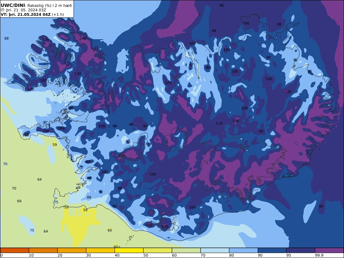Click the medium blue 90–95 legend swatch

coord(272,250)
